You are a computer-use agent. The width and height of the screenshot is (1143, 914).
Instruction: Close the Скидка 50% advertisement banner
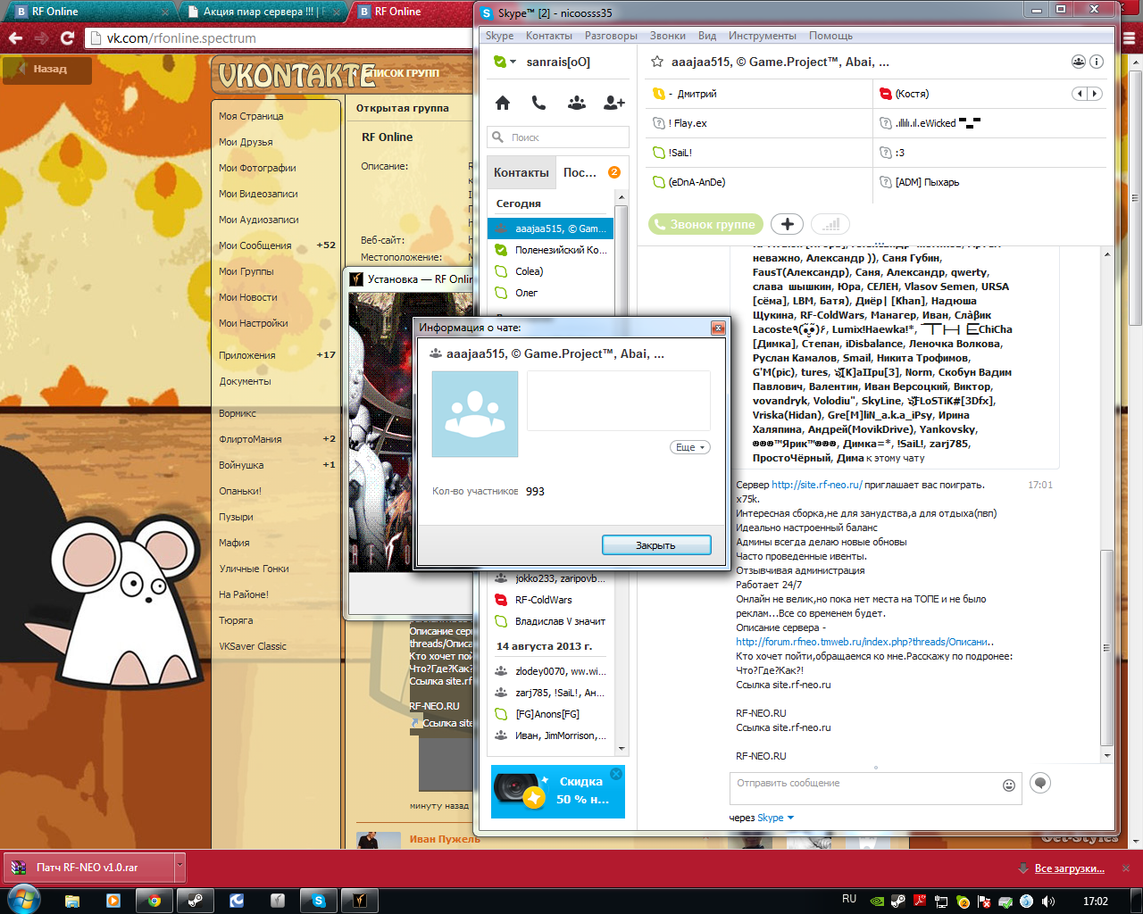pyautogui.click(x=616, y=774)
